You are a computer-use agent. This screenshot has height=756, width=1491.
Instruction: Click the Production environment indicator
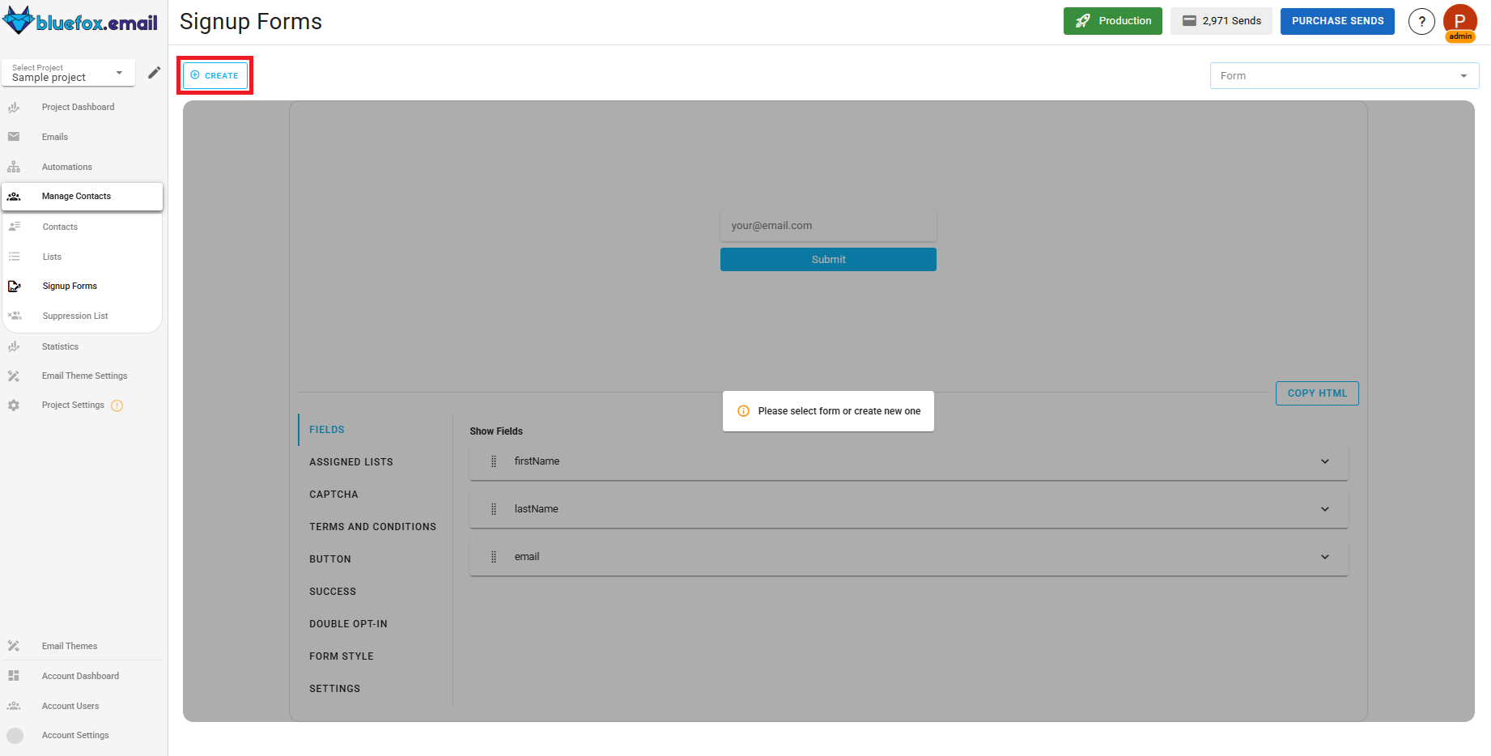tap(1113, 21)
